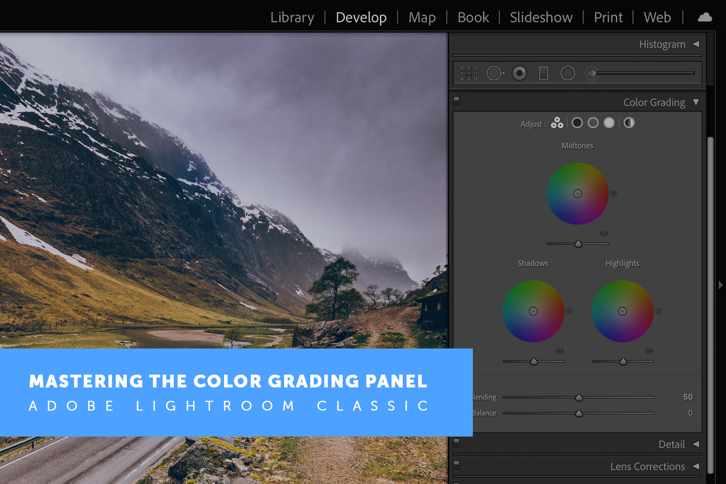Open the Develop module
Image resolution: width=726 pixels, height=484 pixels.
coord(361,17)
